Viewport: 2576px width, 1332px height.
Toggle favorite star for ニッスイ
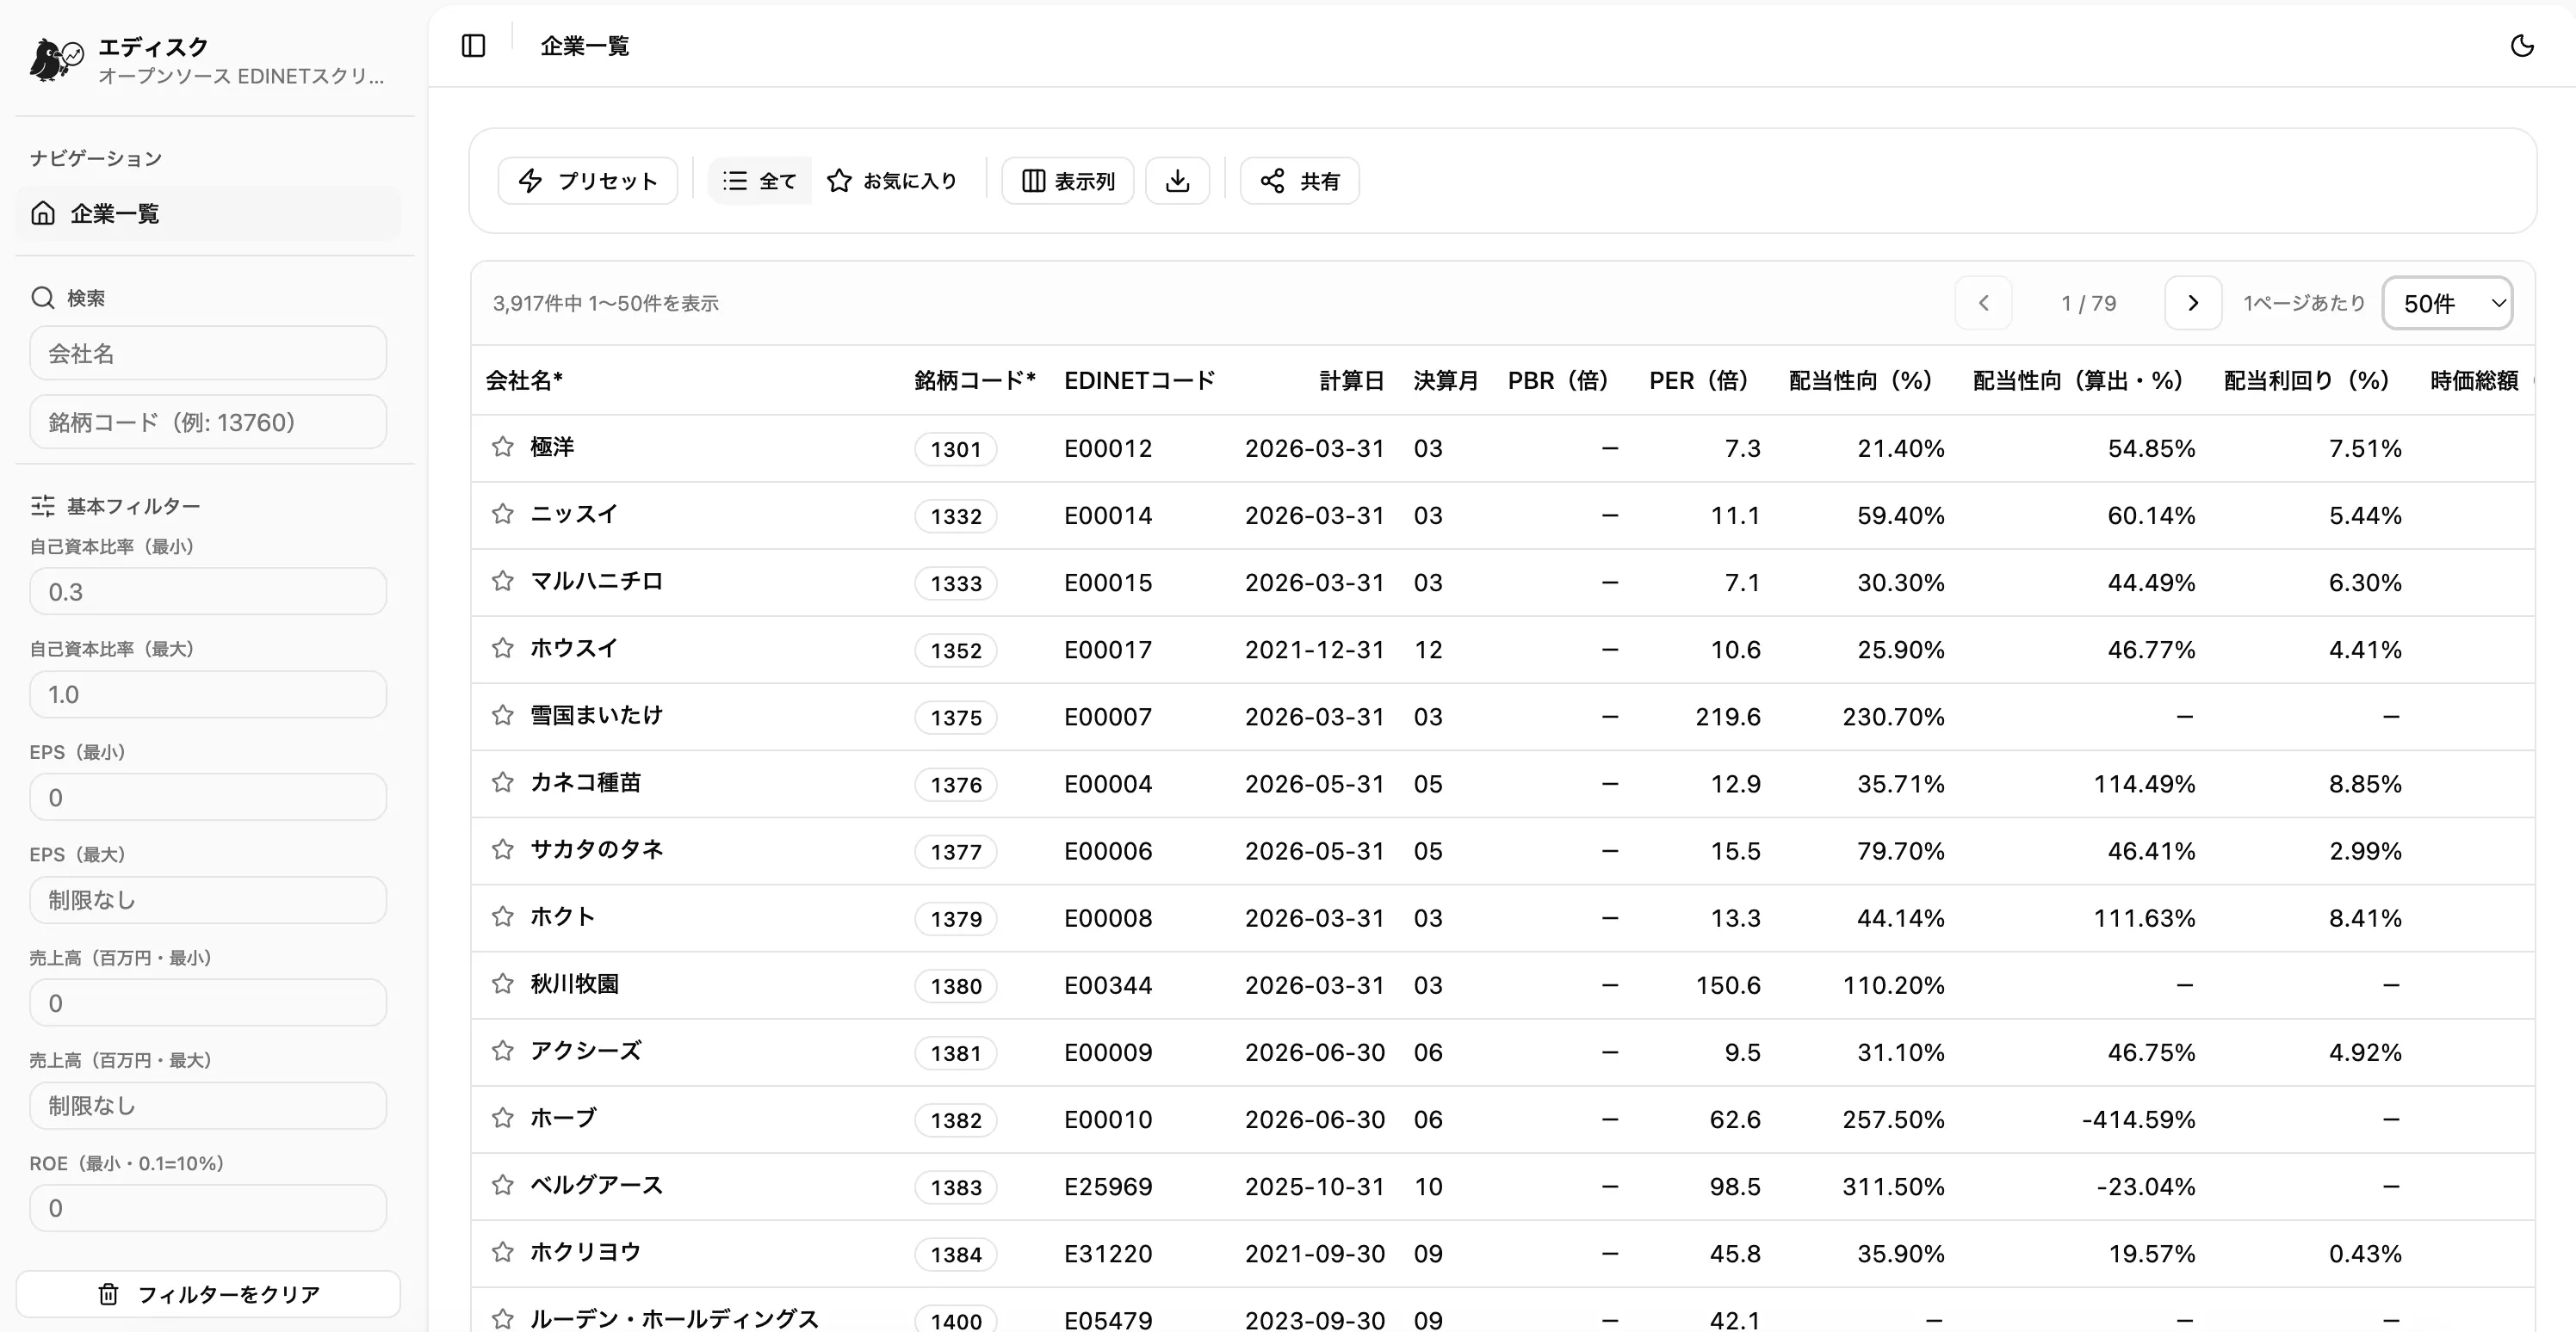point(503,514)
